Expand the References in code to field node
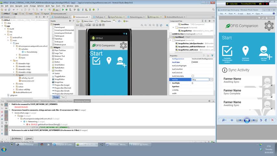Screen dimensions: 277x156 tap(10, 130)
